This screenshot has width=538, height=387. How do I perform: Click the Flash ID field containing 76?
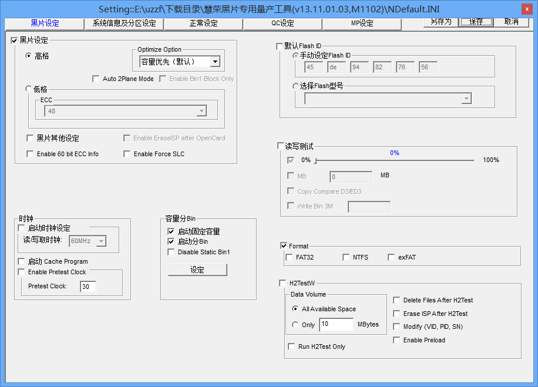point(405,68)
